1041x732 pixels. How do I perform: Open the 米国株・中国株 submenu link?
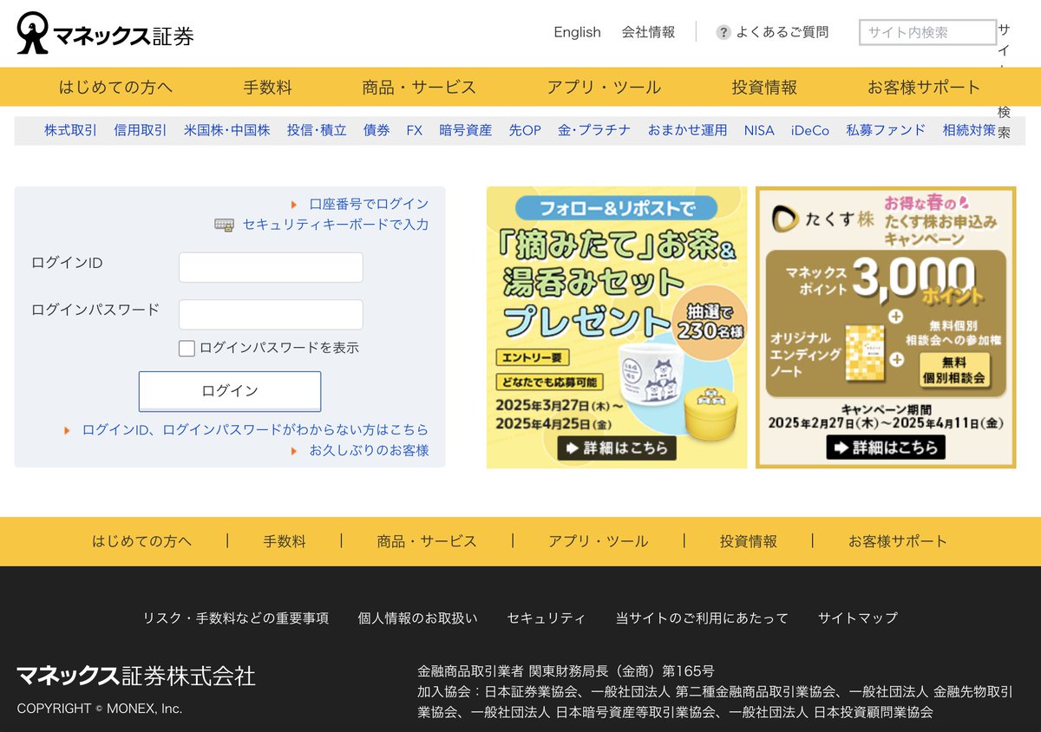pos(226,130)
